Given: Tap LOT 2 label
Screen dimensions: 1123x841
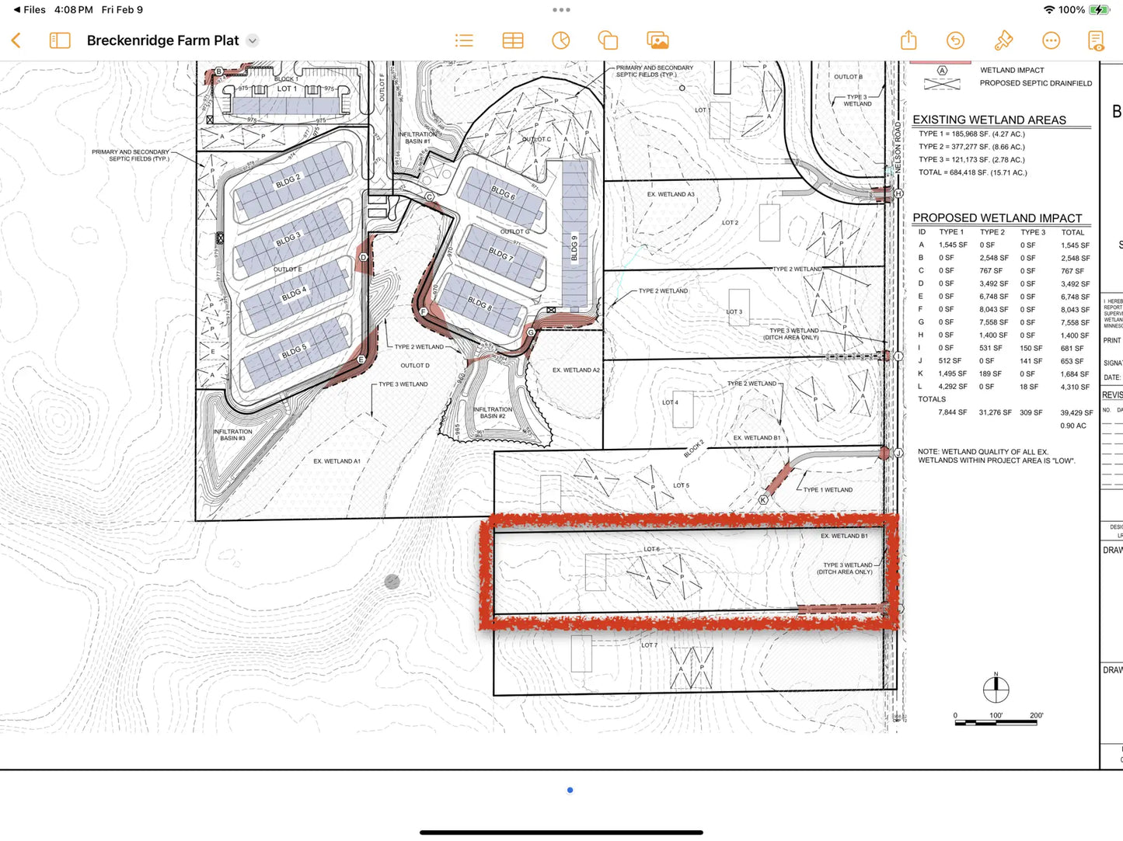Looking at the screenshot, I should (730, 223).
